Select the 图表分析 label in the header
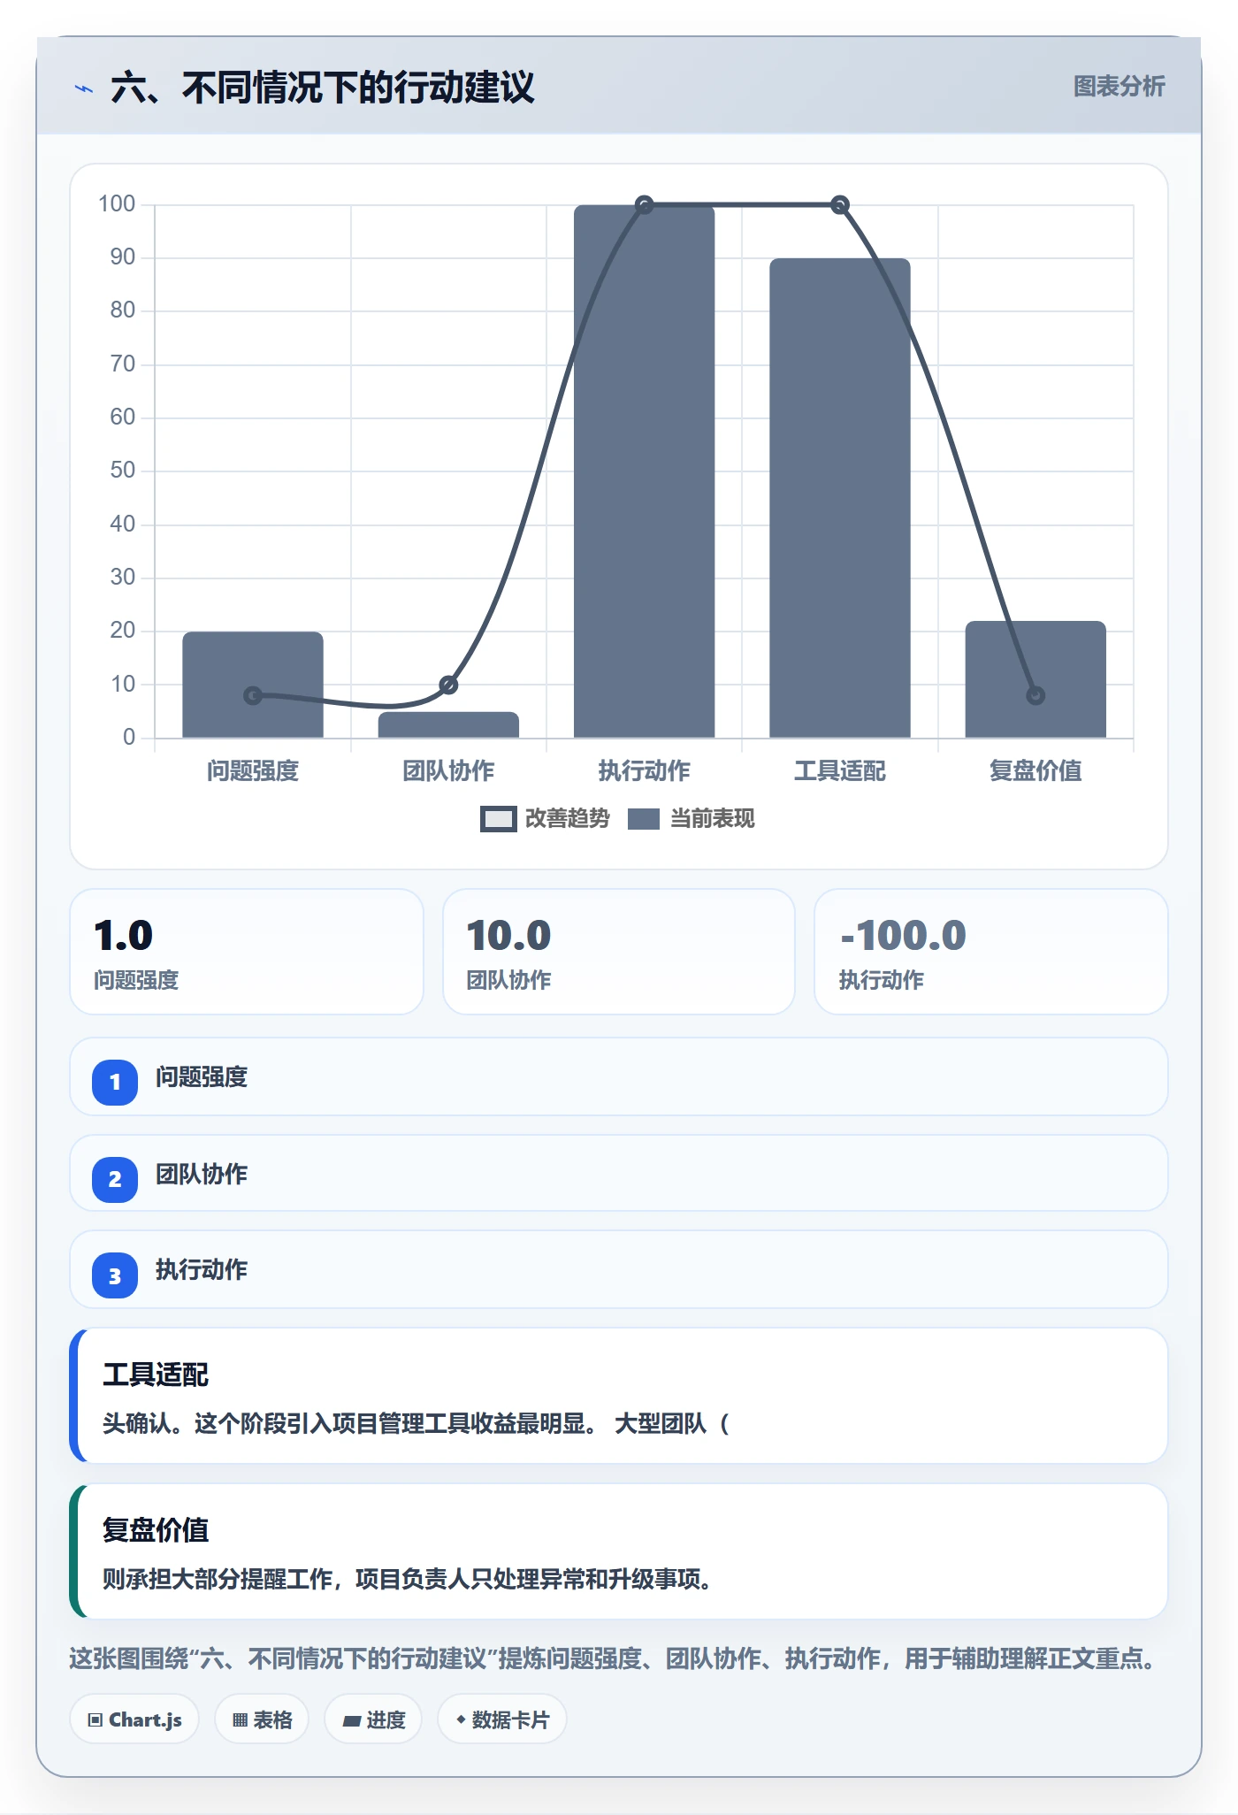1238x1815 pixels. click(1119, 87)
